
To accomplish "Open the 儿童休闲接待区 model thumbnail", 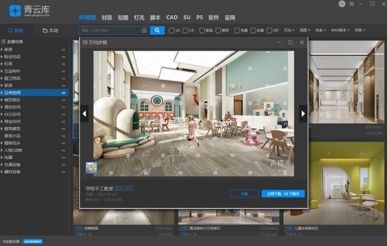I will coord(334,183).
